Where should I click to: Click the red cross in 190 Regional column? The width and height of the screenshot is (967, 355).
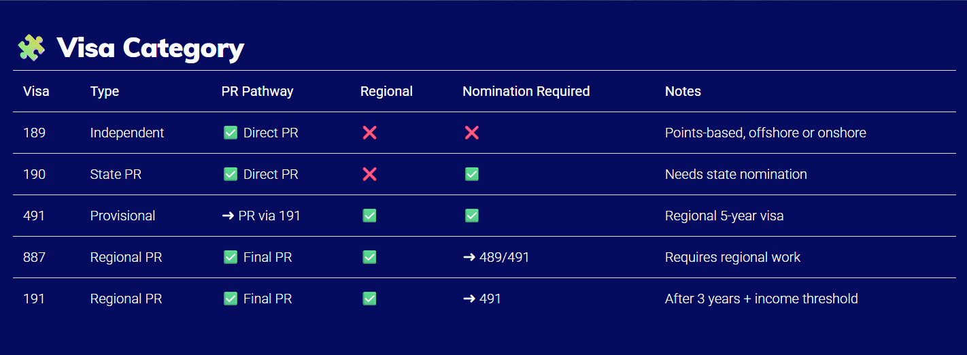pos(369,174)
